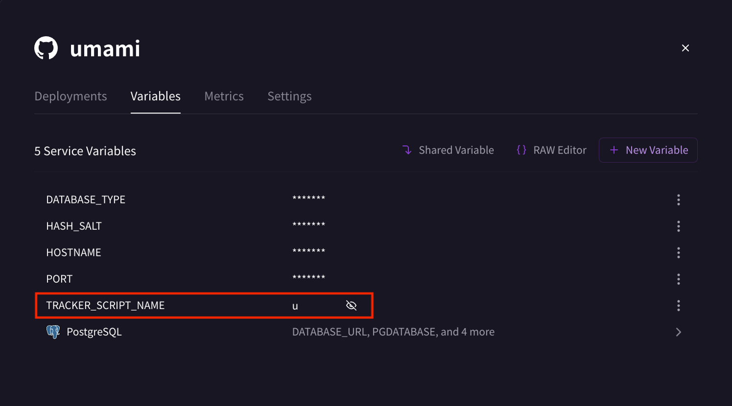Click the GitHub icon next to umami
Screen dimensions: 732x406
tap(46, 47)
